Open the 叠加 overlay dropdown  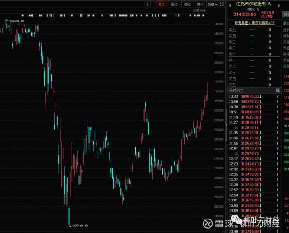coord(175,4)
